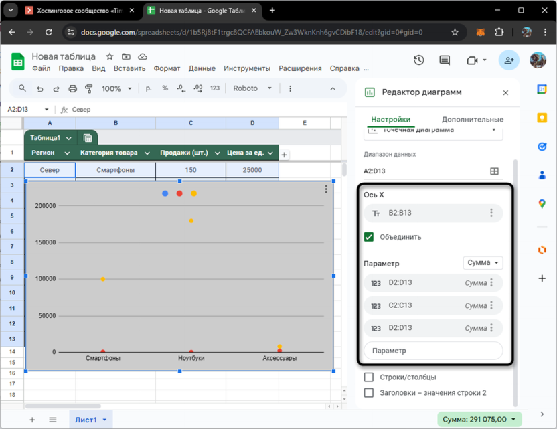Switch to Дополнительные tab
The width and height of the screenshot is (557, 429).
[472, 119]
